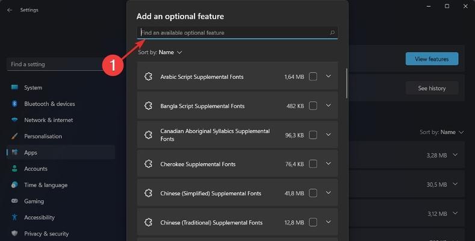The height and width of the screenshot is (241, 475).
Task: Click the Network & internet wifi icon
Action: pos(14,120)
